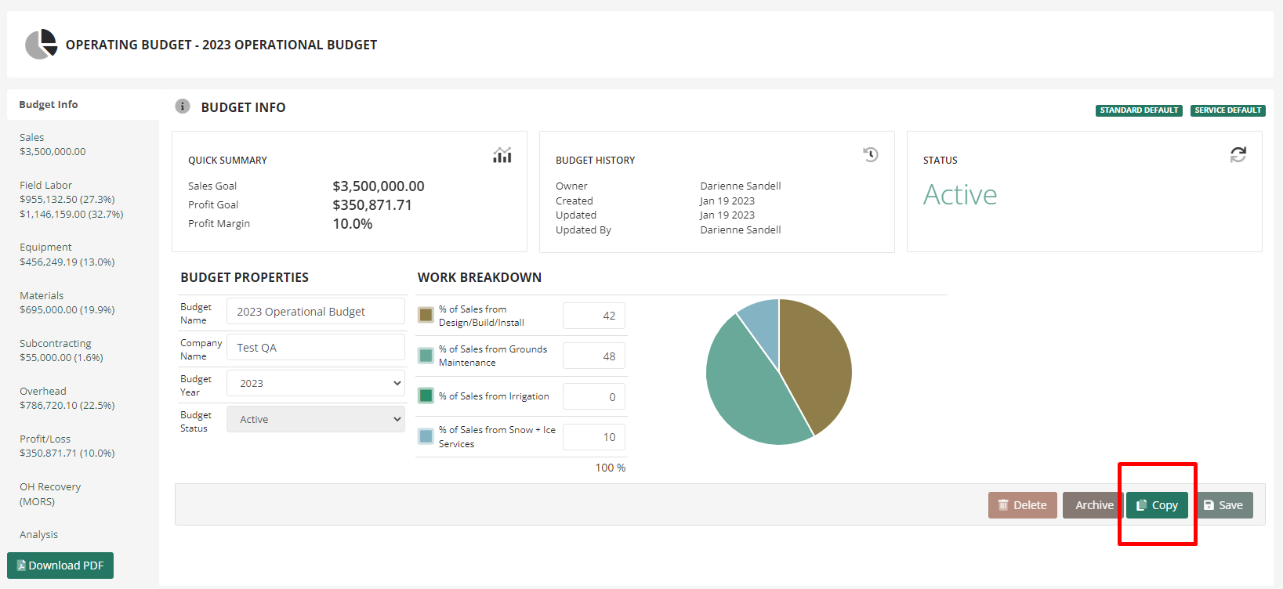Open the Sales section in sidebar

tap(53, 144)
